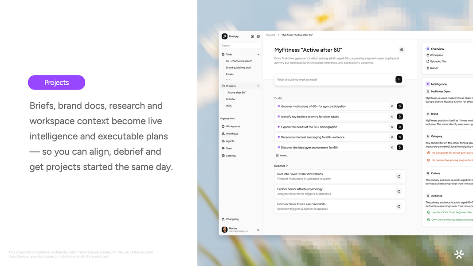Screen dimensions: 473x266
Task: Open the Changelog link
Action: 230,219
